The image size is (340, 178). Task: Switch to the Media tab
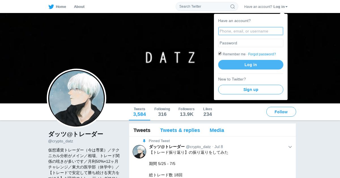217,130
